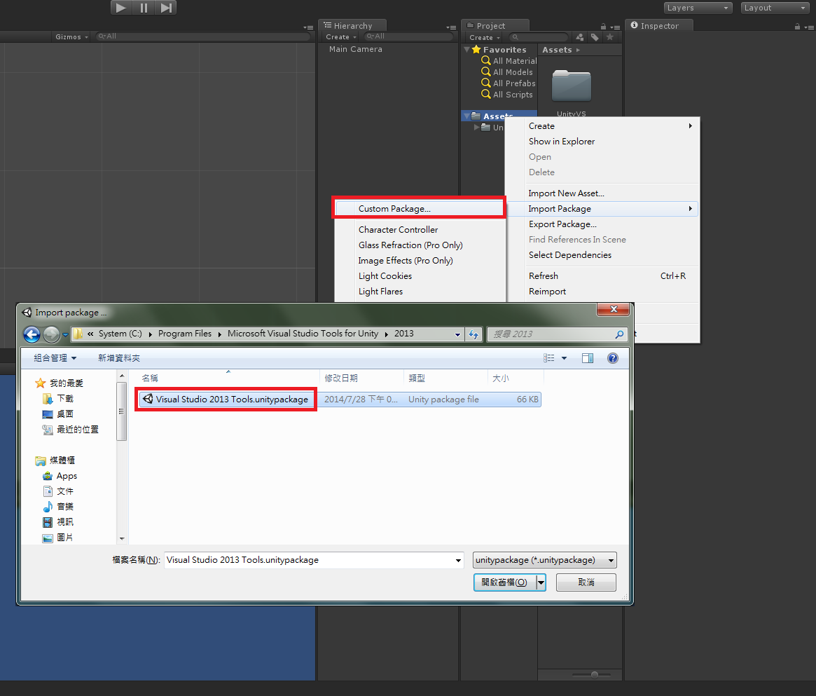Click the refresh icon beside the address bar
The height and width of the screenshot is (696, 816).
474,334
